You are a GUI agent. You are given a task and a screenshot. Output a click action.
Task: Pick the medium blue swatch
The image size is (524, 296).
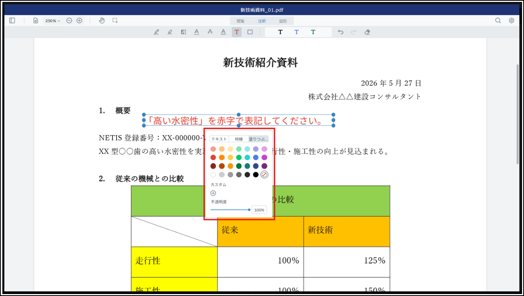coord(256,157)
